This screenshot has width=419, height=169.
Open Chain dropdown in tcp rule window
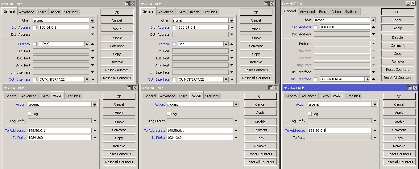click(x=92, y=20)
